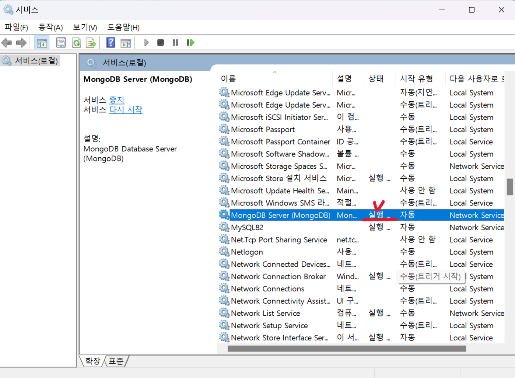Select the Microsoft Windows SMS 라우터 row
The width and height of the screenshot is (515, 378).
pos(361,203)
